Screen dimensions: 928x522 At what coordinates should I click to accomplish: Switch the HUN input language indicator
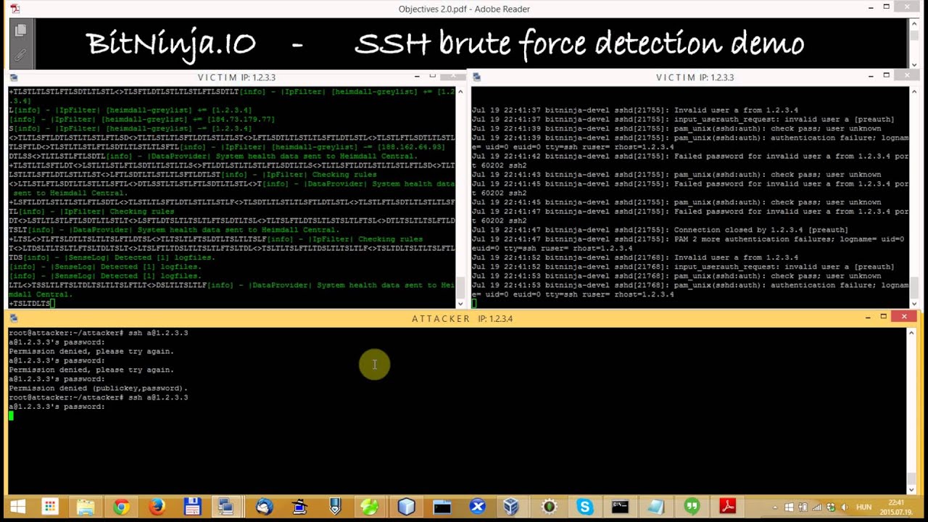(x=864, y=507)
